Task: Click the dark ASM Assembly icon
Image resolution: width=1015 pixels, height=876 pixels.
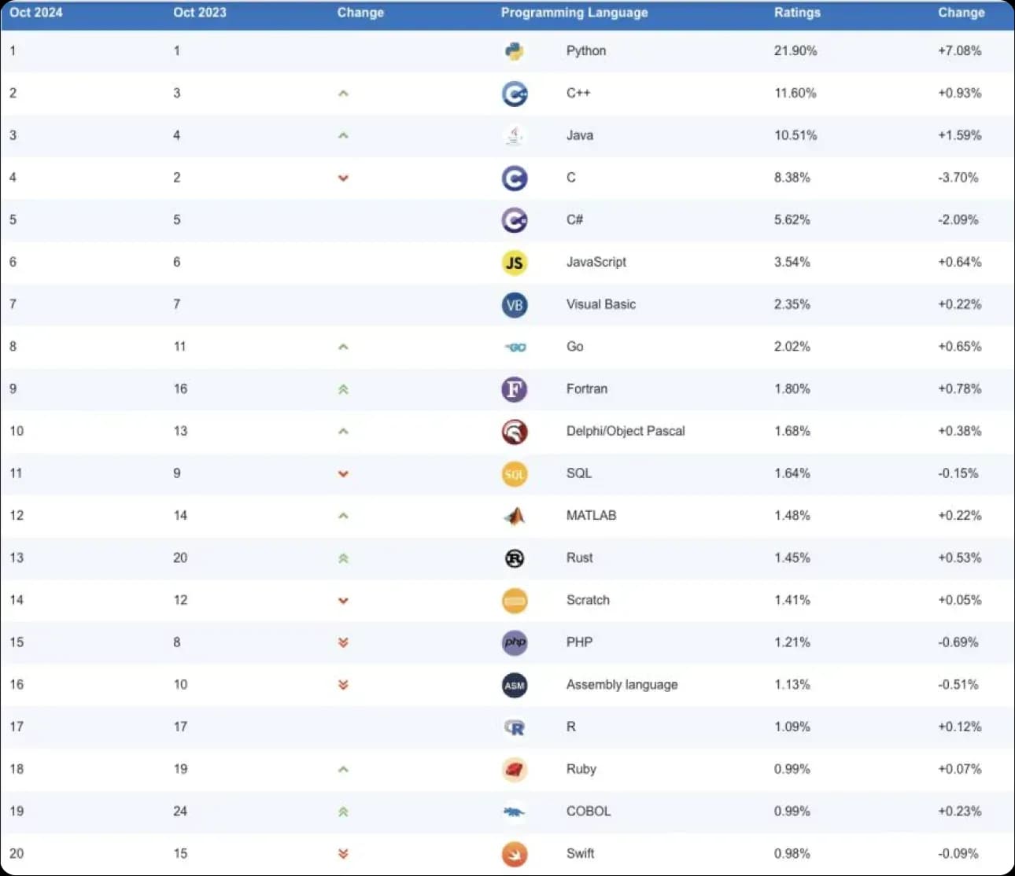Action: tap(515, 685)
